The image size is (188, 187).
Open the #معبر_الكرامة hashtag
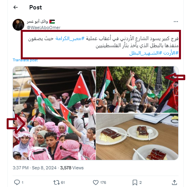(x=70, y=38)
